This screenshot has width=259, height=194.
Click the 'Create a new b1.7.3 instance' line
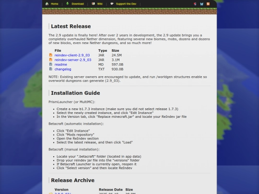pos(118,109)
